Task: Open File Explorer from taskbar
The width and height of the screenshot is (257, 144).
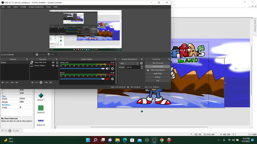Action: 118,140
